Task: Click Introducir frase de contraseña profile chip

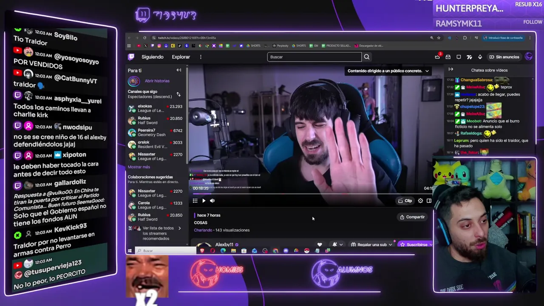Action: (503, 38)
